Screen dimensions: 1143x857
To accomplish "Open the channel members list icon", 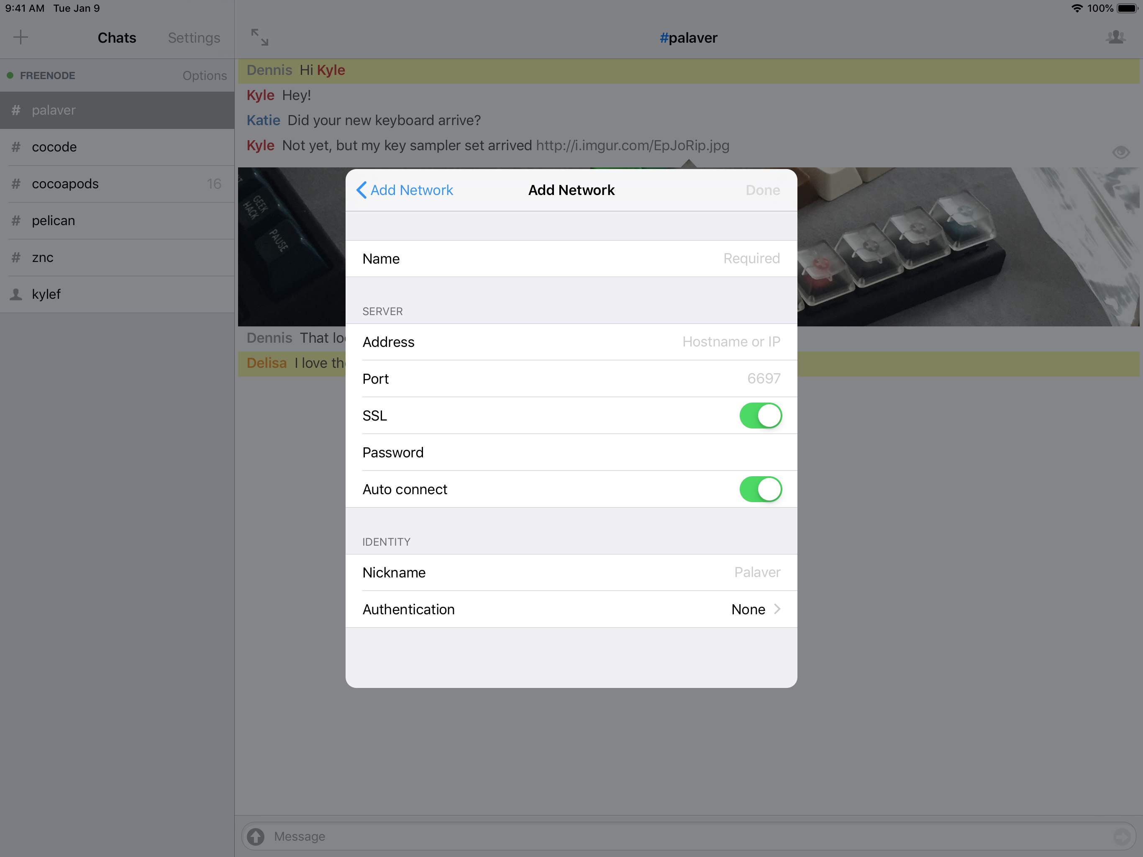I will (1116, 37).
